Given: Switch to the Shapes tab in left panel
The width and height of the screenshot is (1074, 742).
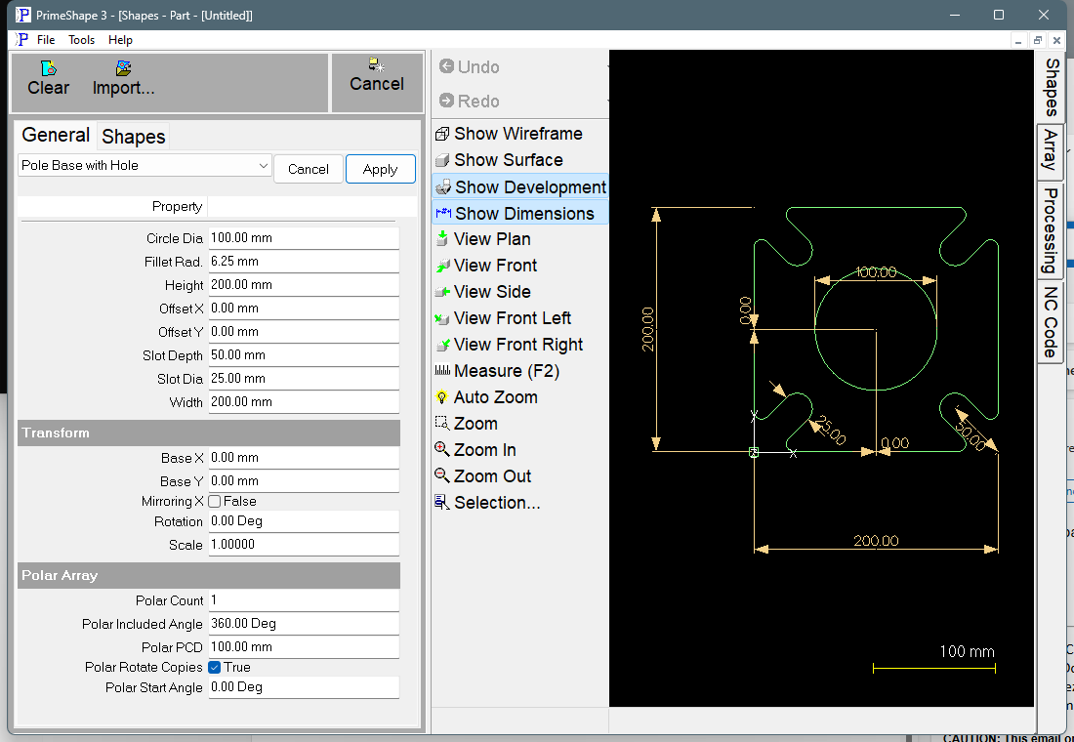Looking at the screenshot, I should point(134,137).
